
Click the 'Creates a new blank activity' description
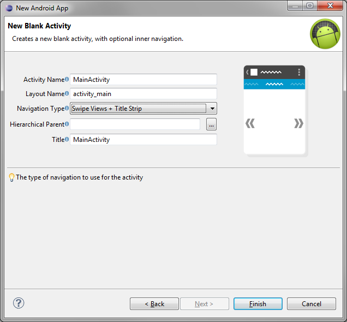(x=98, y=39)
